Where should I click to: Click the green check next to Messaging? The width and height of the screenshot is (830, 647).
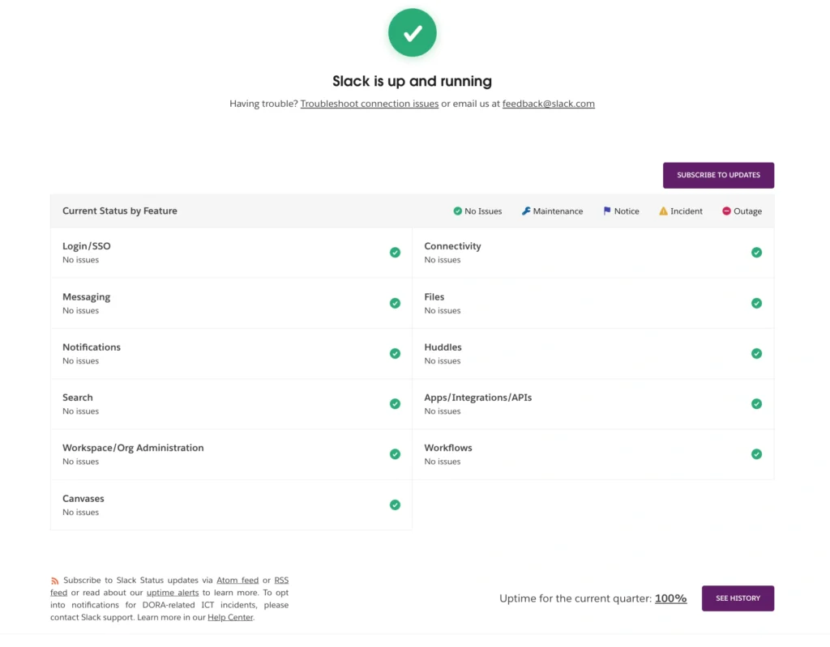(395, 303)
